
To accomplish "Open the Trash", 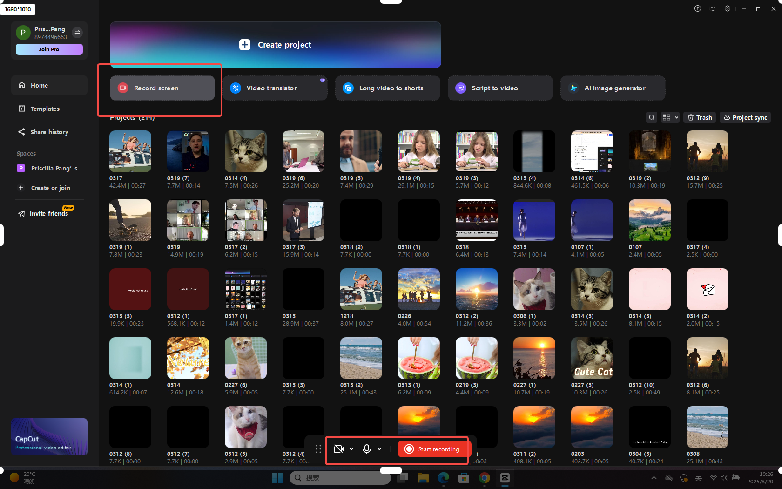I will tap(699, 117).
